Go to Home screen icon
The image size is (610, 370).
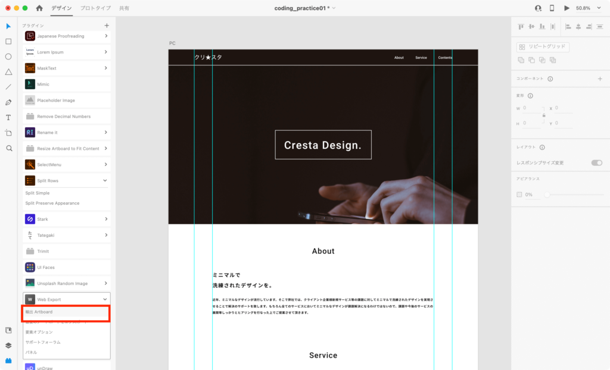[x=39, y=8]
